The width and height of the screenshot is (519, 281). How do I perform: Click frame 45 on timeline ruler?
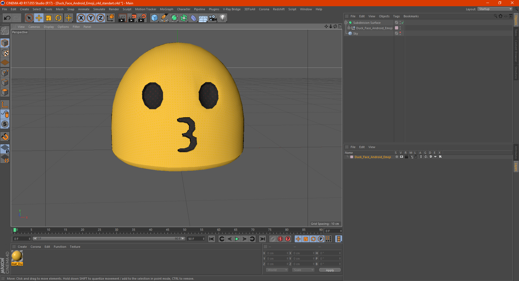pyautogui.click(x=168, y=230)
